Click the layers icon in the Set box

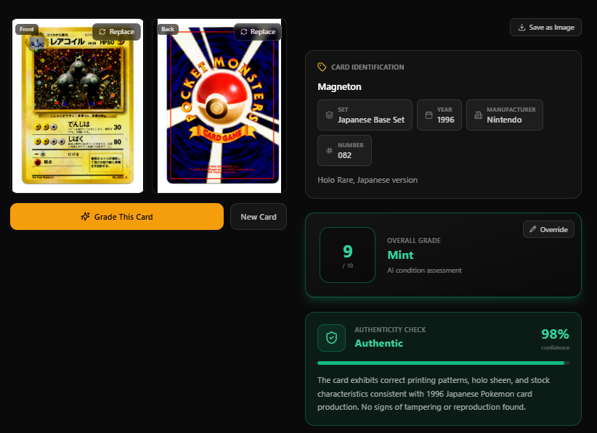coord(329,115)
